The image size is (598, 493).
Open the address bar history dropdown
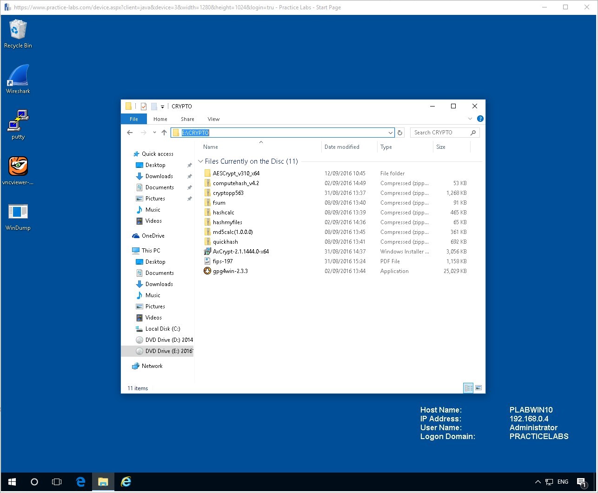390,133
